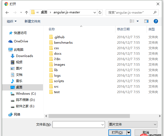Select the benchmarks folder icon
Image resolution: width=164 pixels, height=136 pixels.
click(51, 43)
